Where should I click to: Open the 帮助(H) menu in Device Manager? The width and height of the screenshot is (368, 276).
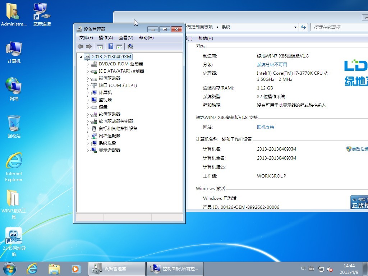pyautogui.click(x=146, y=38)
